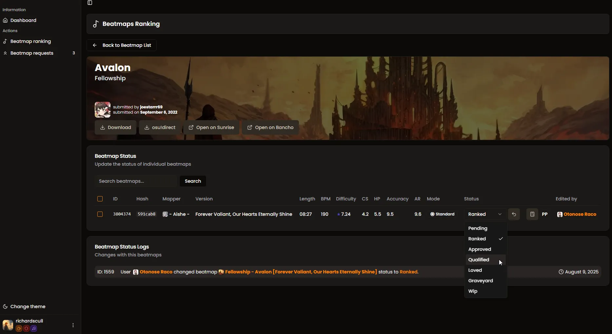This screenshot has height=334, width=612.
Task: Open beatmap with osu!direct
Action: point(160,127)
